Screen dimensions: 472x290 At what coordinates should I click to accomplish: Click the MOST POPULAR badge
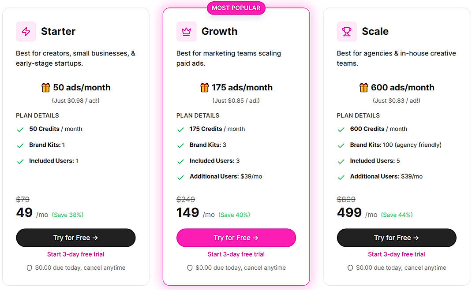pyautogui.click(x=236, y=7)
